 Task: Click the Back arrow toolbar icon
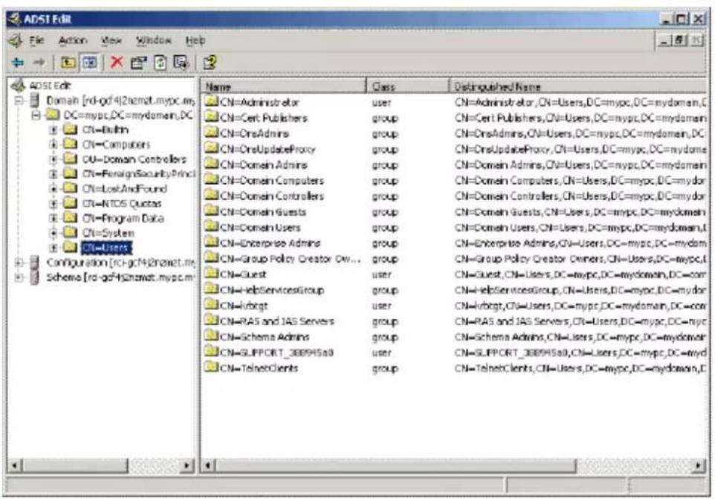(19, 62)
